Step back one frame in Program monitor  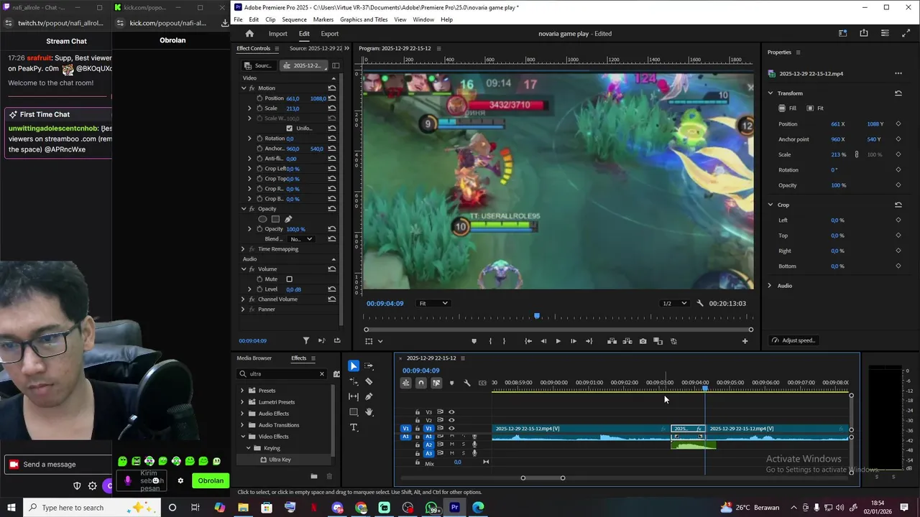click(x=543, y=341)
